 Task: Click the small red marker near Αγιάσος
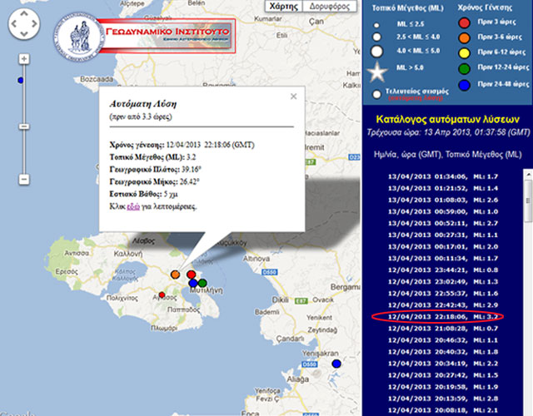coord(162,295)
